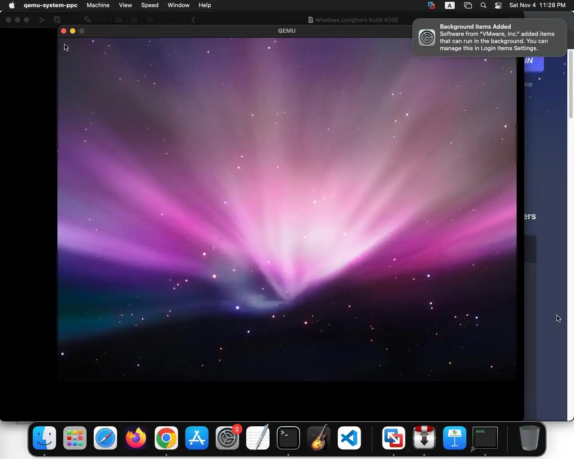Open Keynote from the Dock
The height and width of the screenshot is (459, 574).
(x=455, y=438)
